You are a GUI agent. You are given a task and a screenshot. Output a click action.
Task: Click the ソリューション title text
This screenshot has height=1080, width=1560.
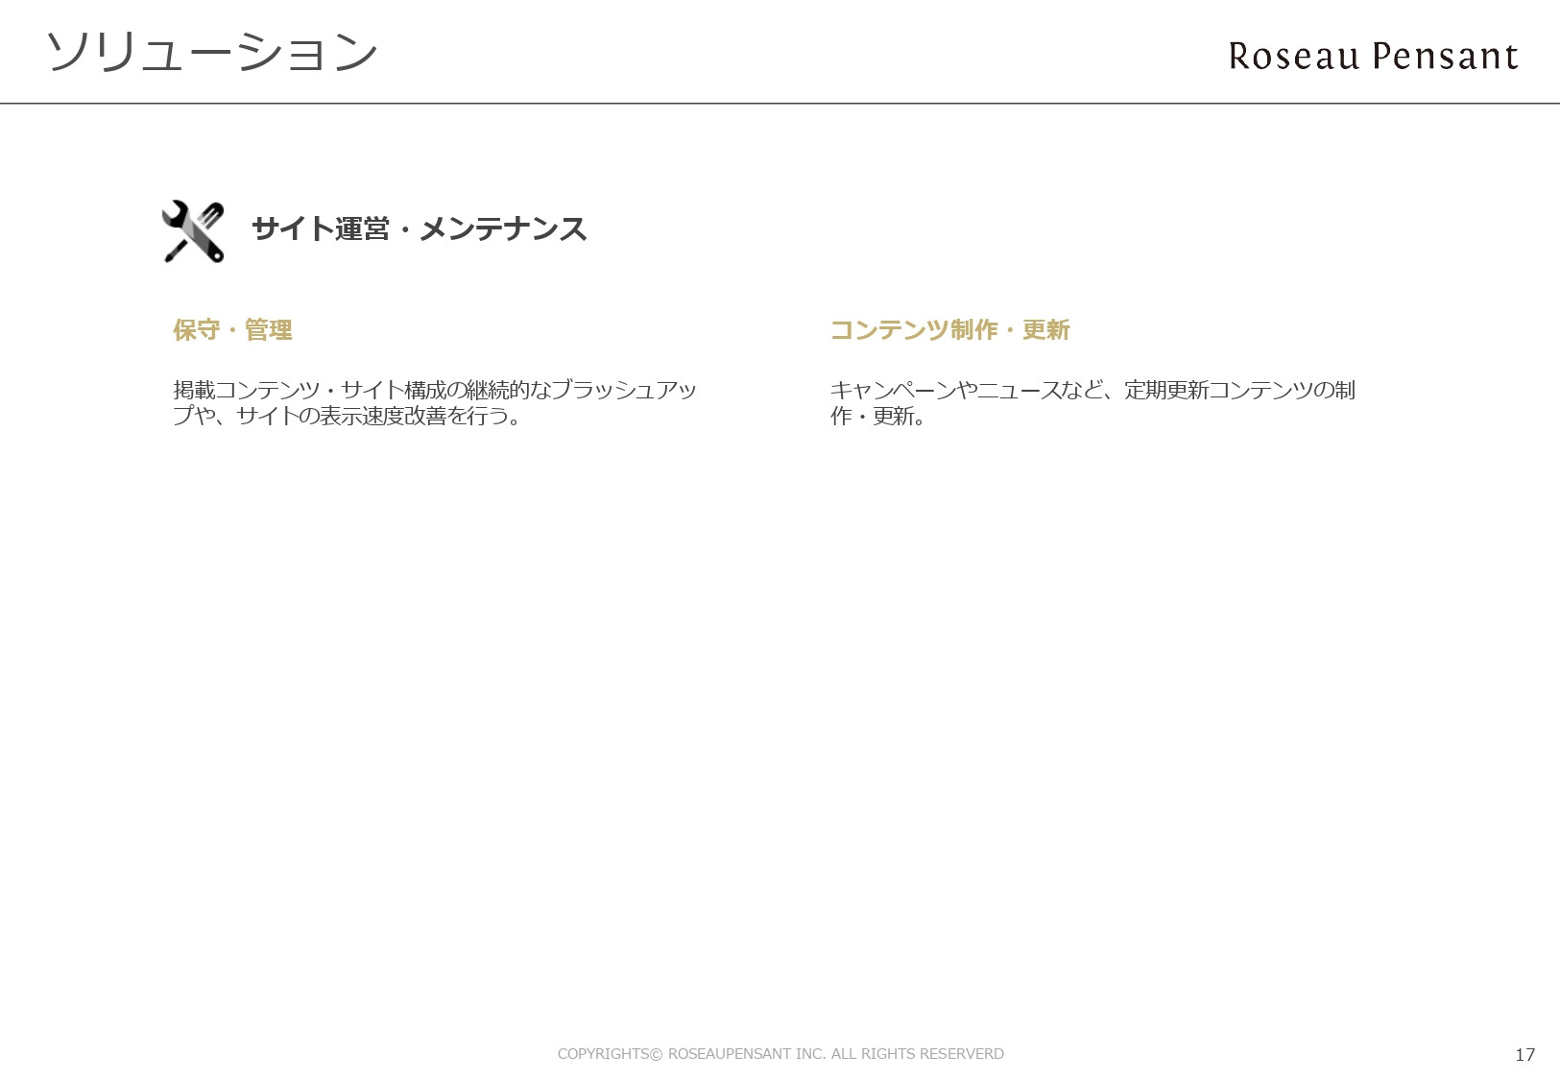click(x=213, y=52)
